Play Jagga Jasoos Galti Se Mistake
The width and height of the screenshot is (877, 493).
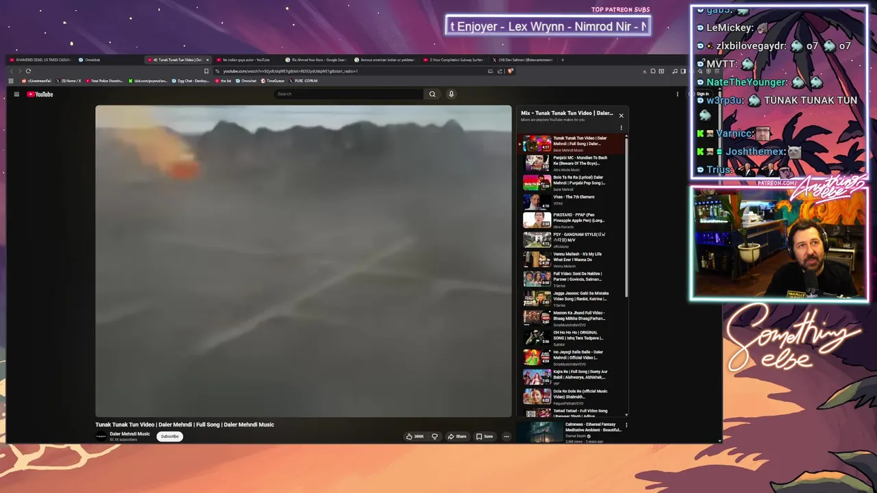[x=573, y=299]
